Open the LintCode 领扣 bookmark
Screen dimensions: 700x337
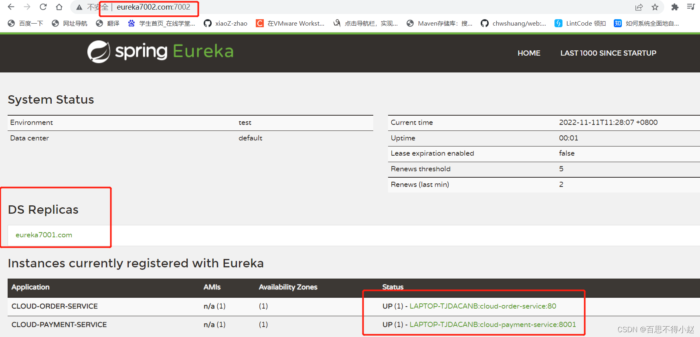coord(580,23)
